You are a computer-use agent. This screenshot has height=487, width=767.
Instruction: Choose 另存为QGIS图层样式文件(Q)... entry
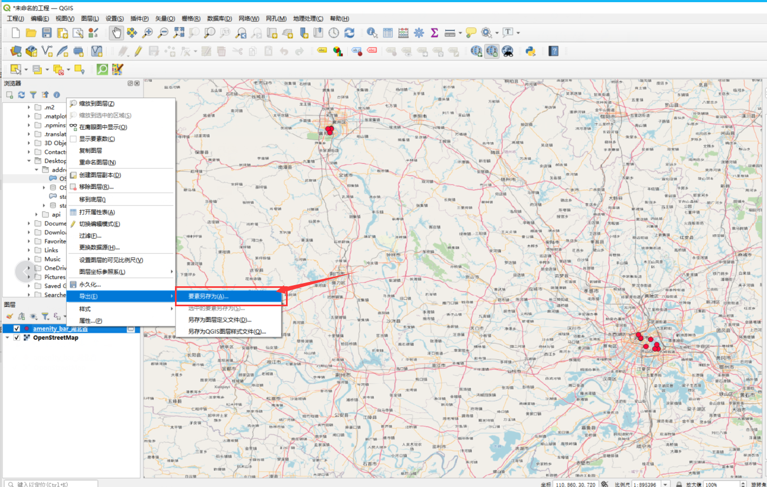(229, 332)
